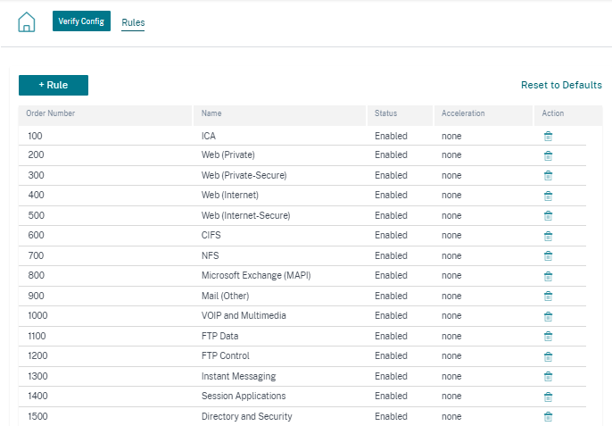The image size is (612, 426).
Task: Select order number 900 cell
Action: click(36, 296)
